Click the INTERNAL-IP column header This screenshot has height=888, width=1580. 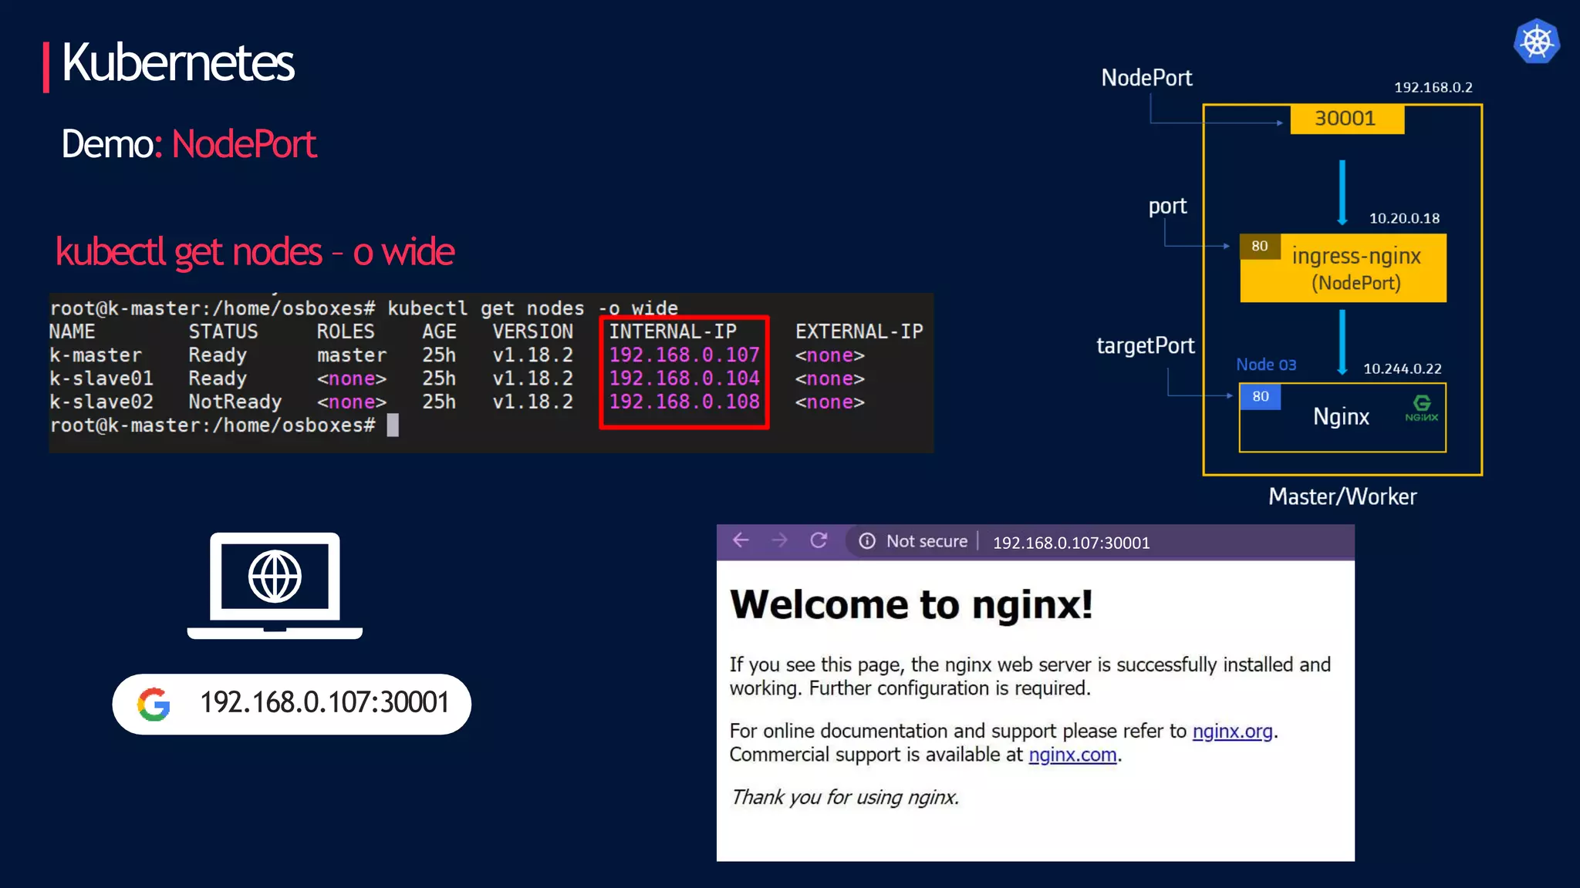pos(673,331)
